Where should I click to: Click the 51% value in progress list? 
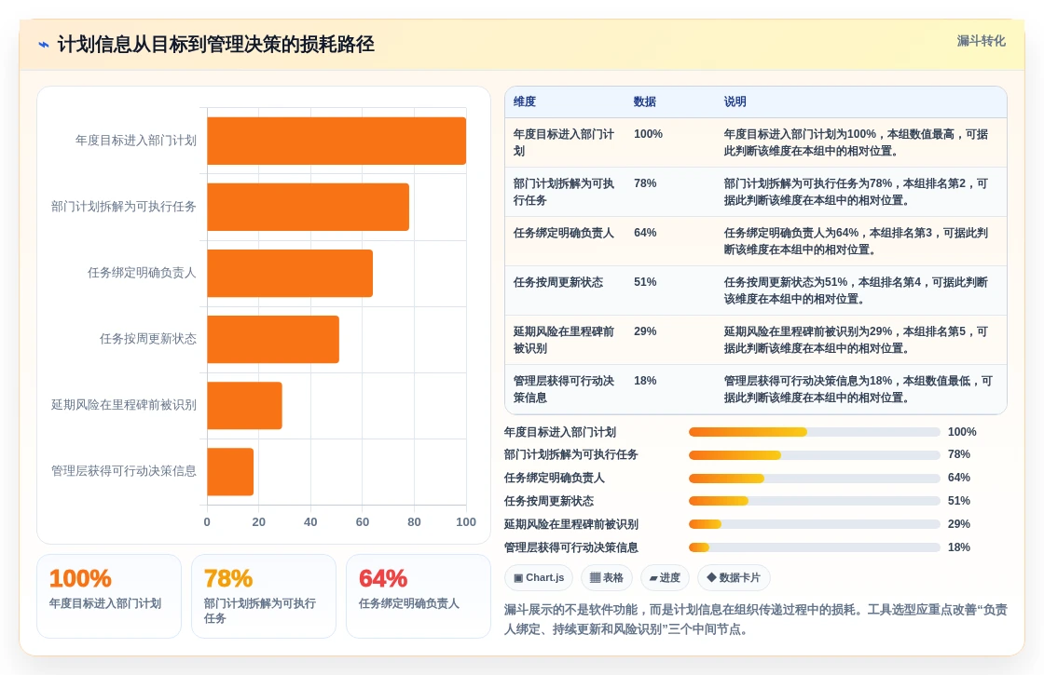[959, 501]
